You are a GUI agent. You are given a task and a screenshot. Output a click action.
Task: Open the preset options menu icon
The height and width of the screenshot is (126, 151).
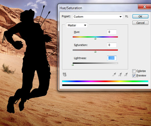click(x=127, y=16)
